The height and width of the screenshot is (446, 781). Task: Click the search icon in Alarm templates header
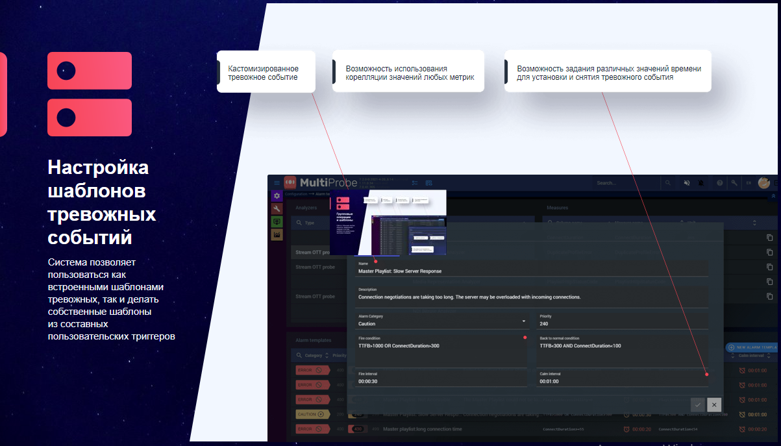click(x=299, y=356)
